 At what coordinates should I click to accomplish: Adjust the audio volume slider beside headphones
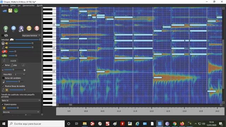coord(21,43)
